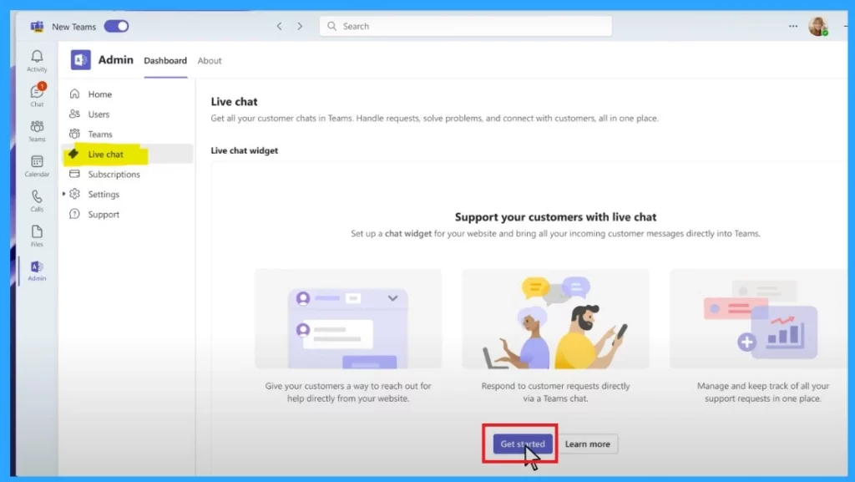855x482 pixels.
Task: Click the people chatting illustration
Action: click(555, 319)
